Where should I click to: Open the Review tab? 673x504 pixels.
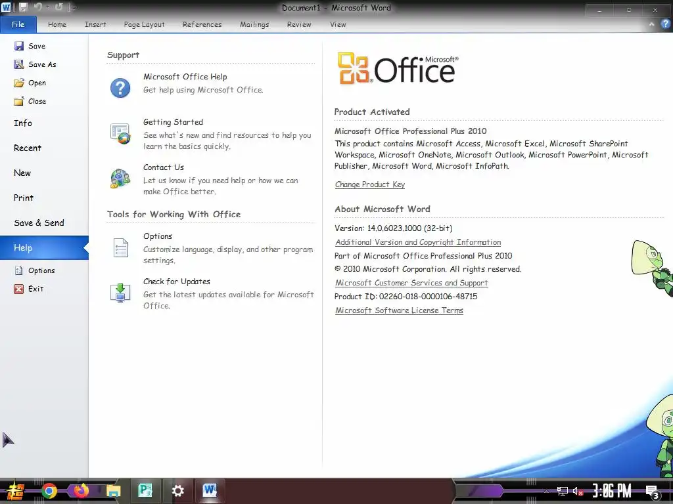coord(299,24)
